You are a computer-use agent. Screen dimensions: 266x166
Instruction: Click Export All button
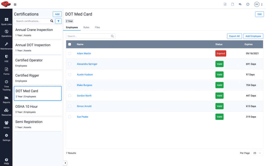pyautogui.click(x=234, y=36)
